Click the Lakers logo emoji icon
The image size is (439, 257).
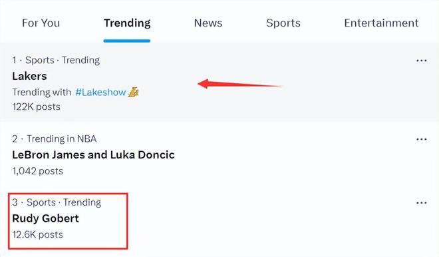tap(133, 92)
